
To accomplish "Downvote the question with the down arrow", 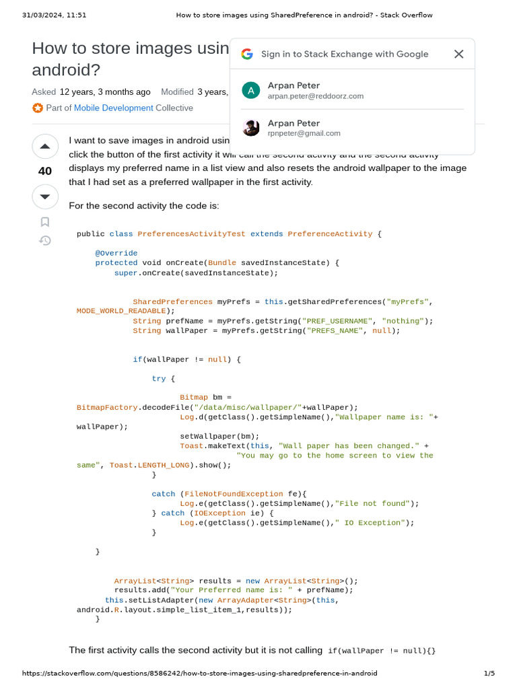I will [x=45, y=196].
